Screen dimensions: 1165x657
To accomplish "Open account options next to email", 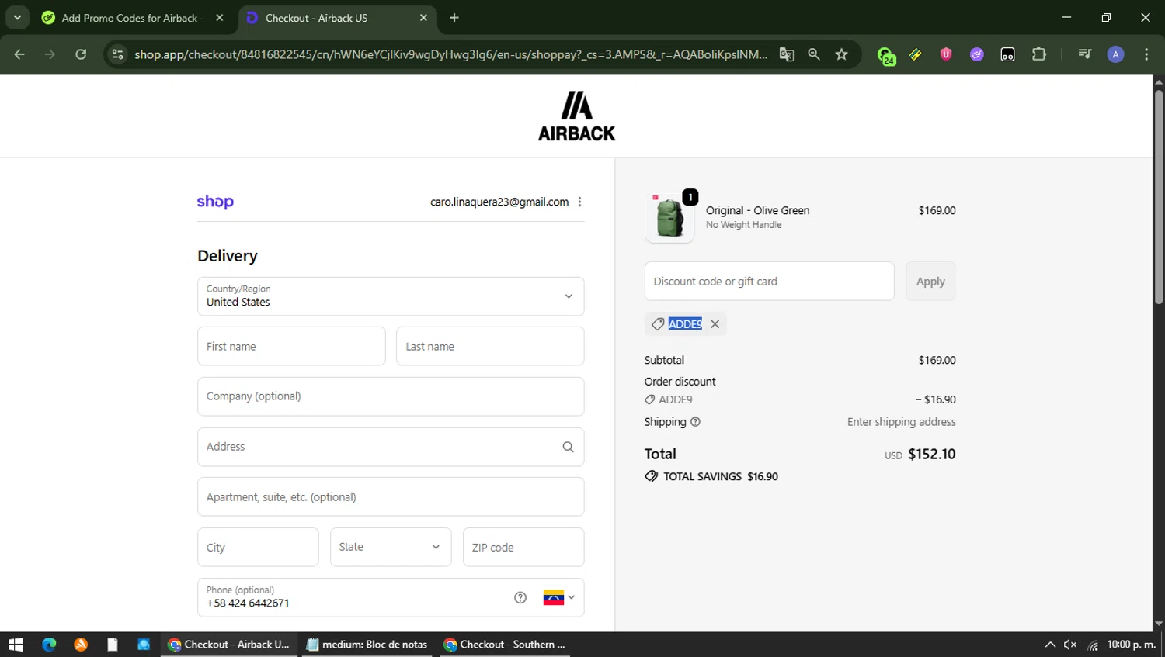I will [579, 202].
